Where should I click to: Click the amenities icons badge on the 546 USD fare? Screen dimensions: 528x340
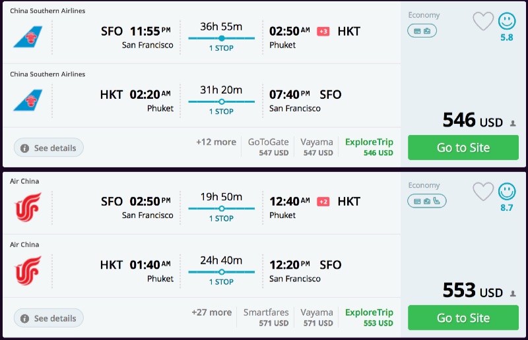pos(422,30)
